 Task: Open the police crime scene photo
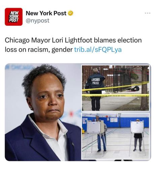(x=116, y=88)
